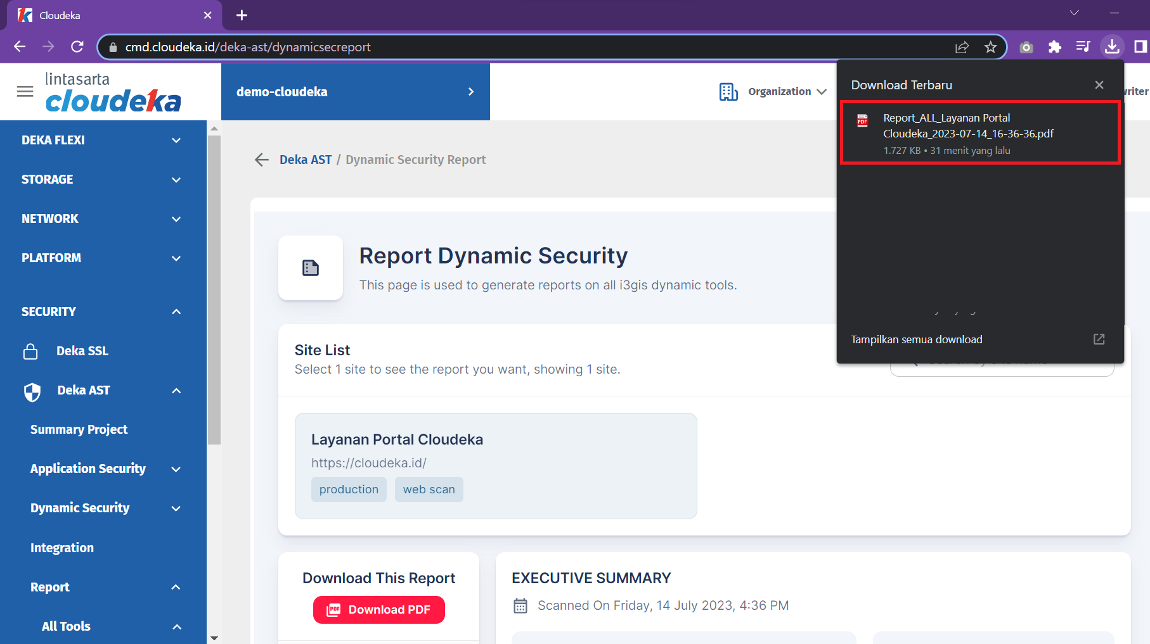Open the browser downloads icon

point(1112,47)
